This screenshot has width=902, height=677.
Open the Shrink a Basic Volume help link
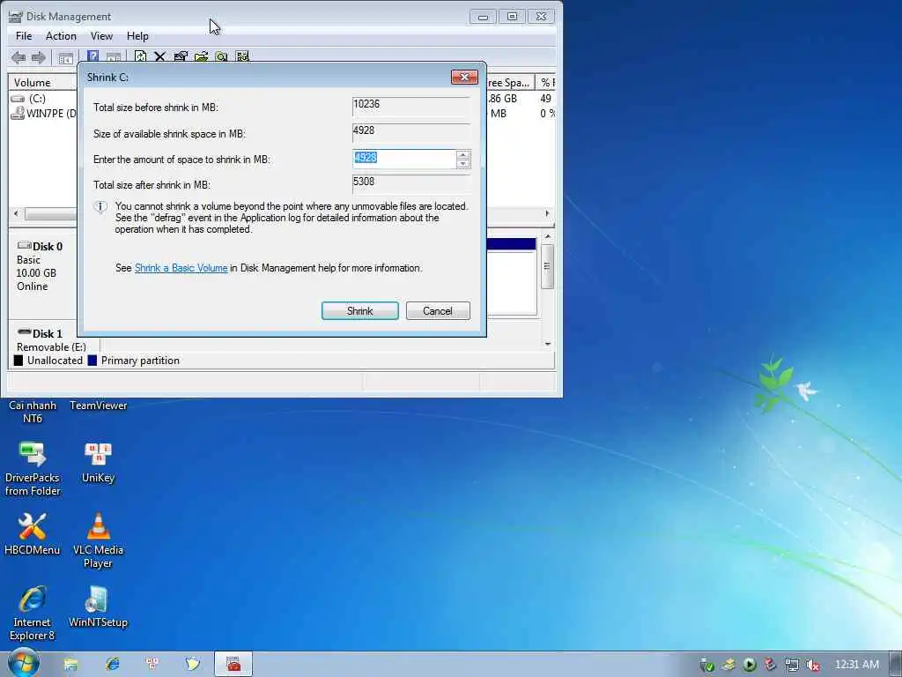[x=181, y=268]
